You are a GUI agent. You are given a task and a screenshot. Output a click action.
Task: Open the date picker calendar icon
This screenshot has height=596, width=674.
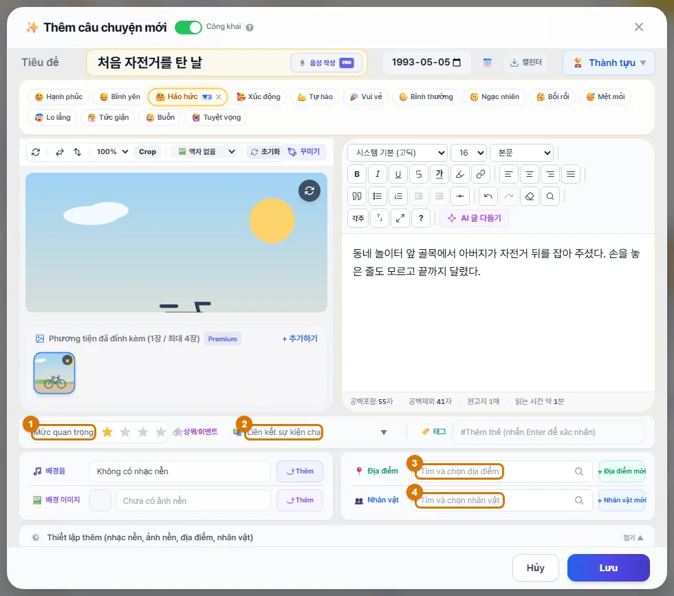(x=457, y=63)
